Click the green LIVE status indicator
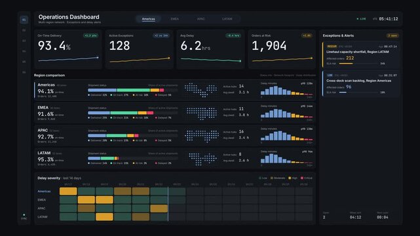 click(361, 19)
